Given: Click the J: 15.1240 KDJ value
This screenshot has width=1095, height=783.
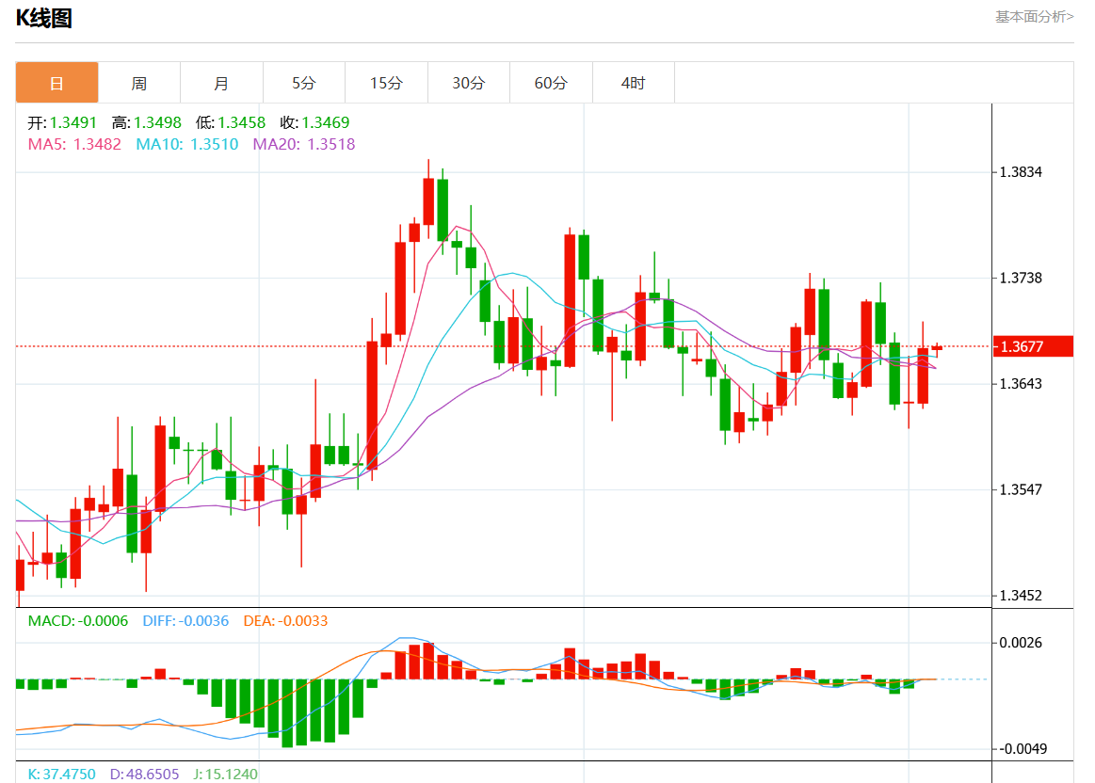Looking at the screenshot, I should [226, 774].
